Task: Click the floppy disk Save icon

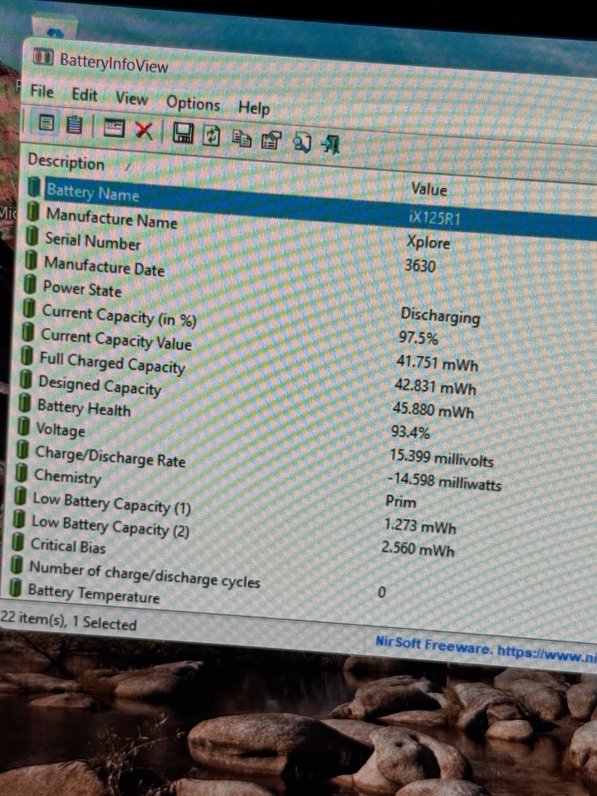Action: (x=183, y=133)
